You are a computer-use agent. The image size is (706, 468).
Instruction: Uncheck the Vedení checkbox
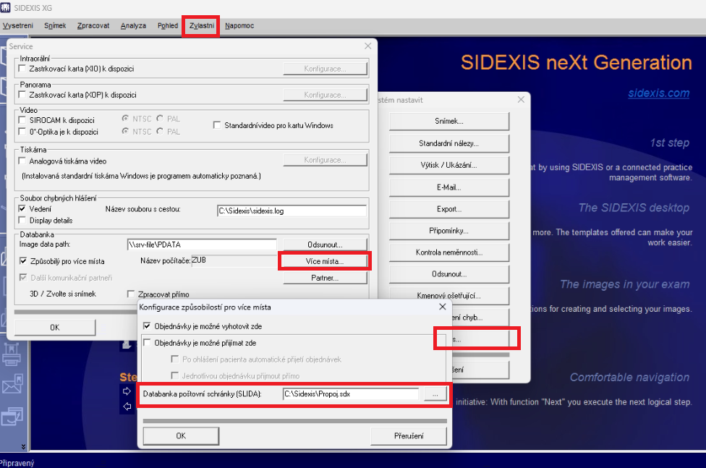(22, 208)
